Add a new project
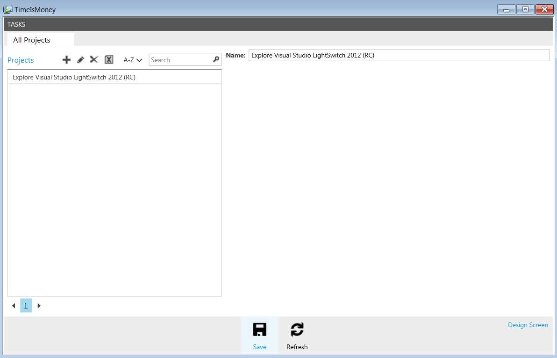The width and height of the screenshot is (557, 358). coord(66,59)
